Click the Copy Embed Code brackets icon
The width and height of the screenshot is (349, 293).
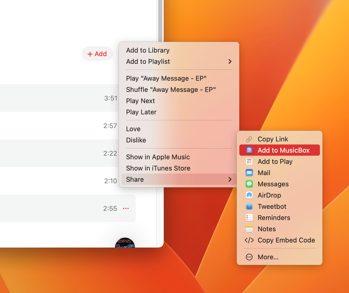coord(249,240)
